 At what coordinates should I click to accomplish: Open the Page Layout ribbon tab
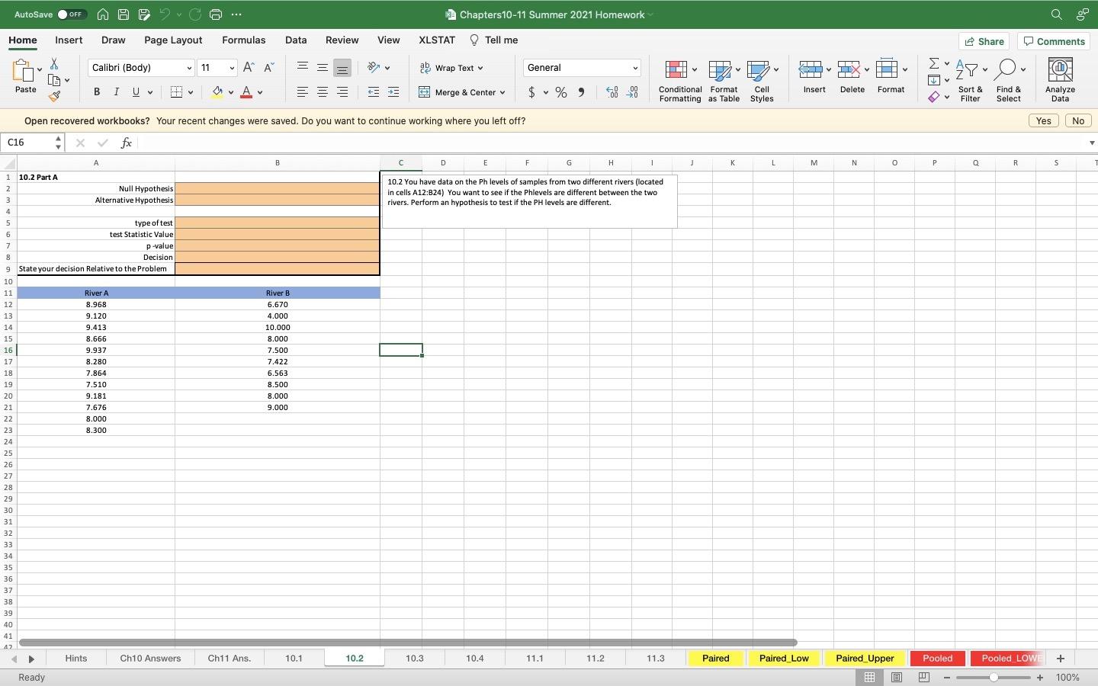173,40
